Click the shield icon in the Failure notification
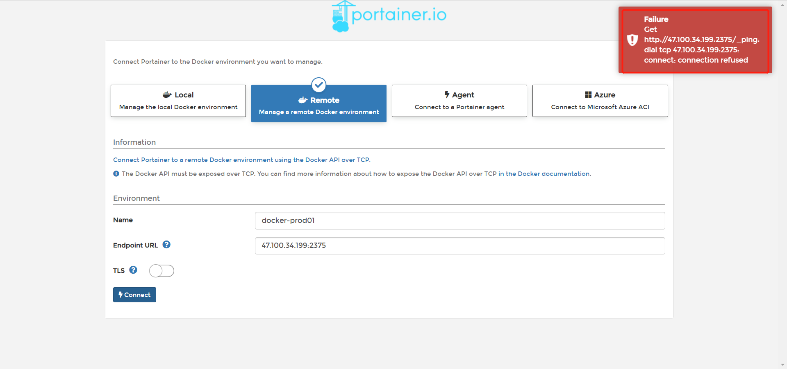Viewport: 787px width, 369px height. tap(632, 40)
